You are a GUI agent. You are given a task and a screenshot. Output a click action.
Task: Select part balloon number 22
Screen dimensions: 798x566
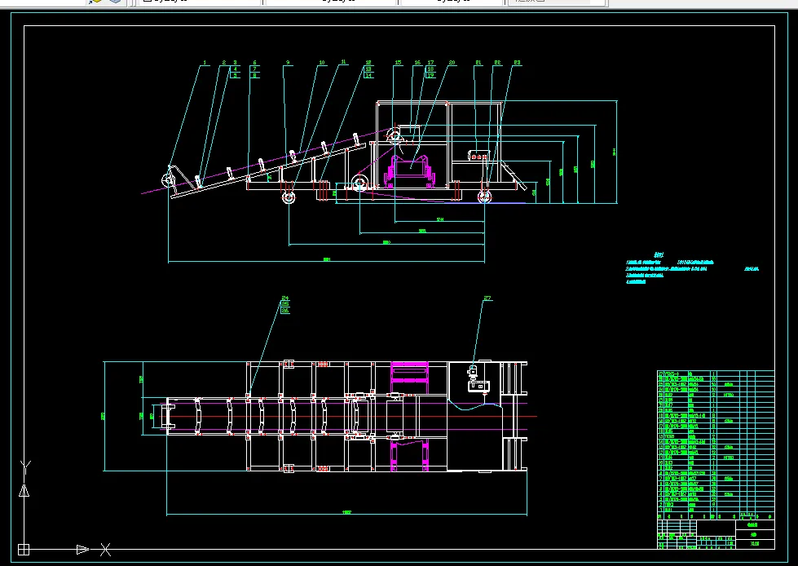(x=498, y=63)
